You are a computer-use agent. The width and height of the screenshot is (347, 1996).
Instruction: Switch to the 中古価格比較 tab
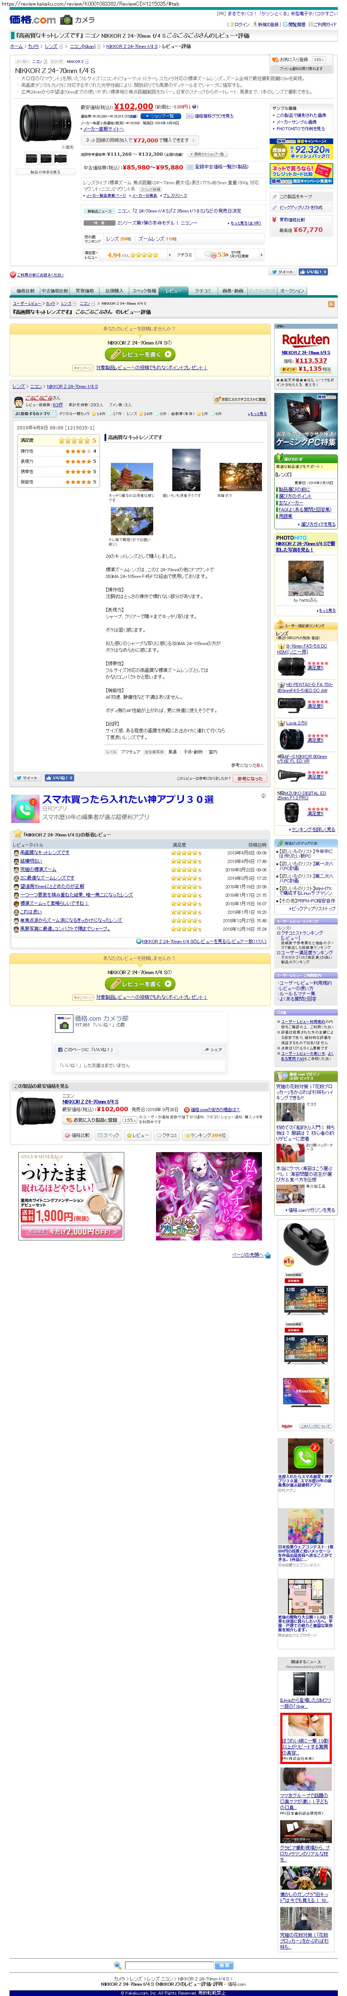pos(54,291)
